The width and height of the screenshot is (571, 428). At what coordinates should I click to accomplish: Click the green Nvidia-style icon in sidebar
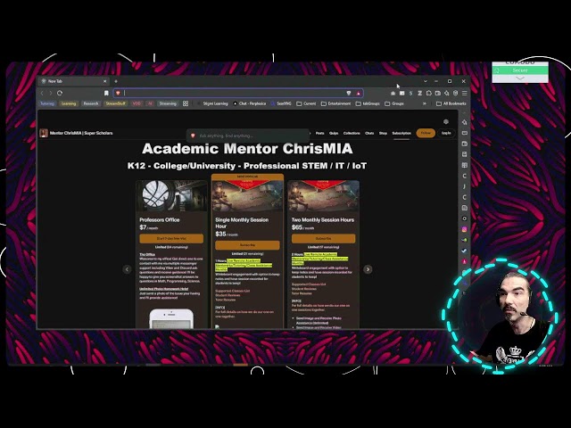(464, 240)
